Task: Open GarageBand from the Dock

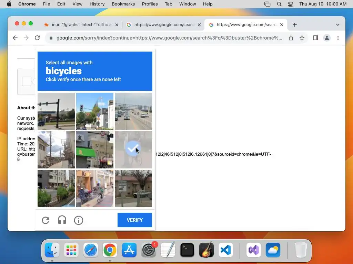Action: pyautogui.click(x=206, y=250)
